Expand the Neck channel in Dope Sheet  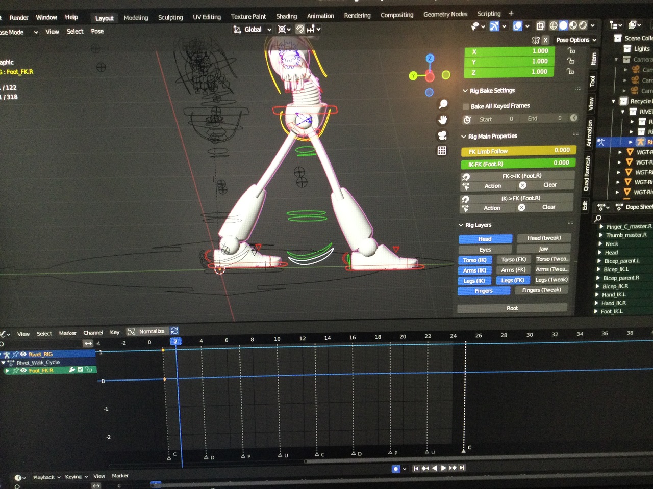pyautogui.click(x=600, y=244)
